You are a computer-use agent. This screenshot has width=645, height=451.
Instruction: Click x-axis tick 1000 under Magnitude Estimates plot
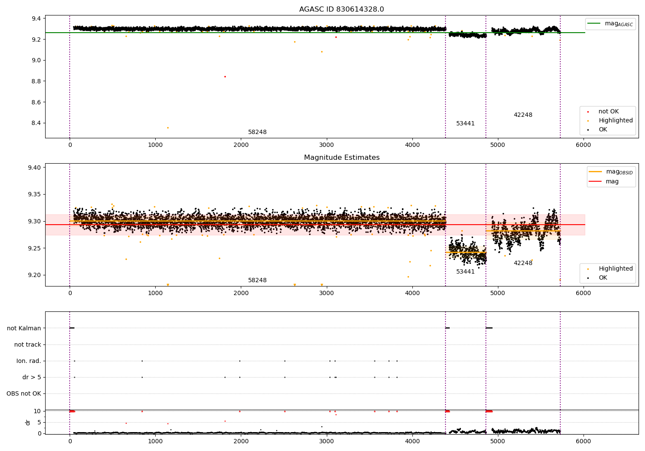tap(155, 293)
